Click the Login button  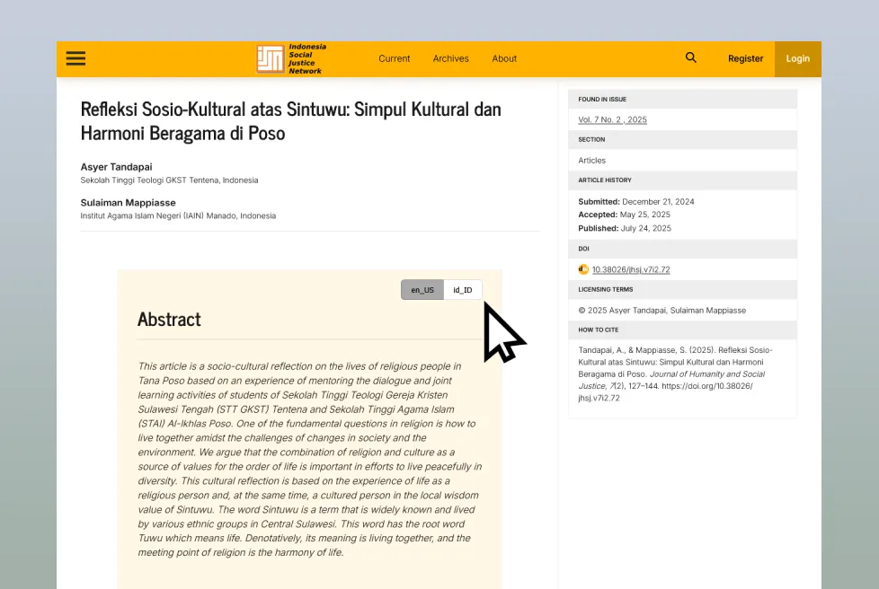coord(798,58)
